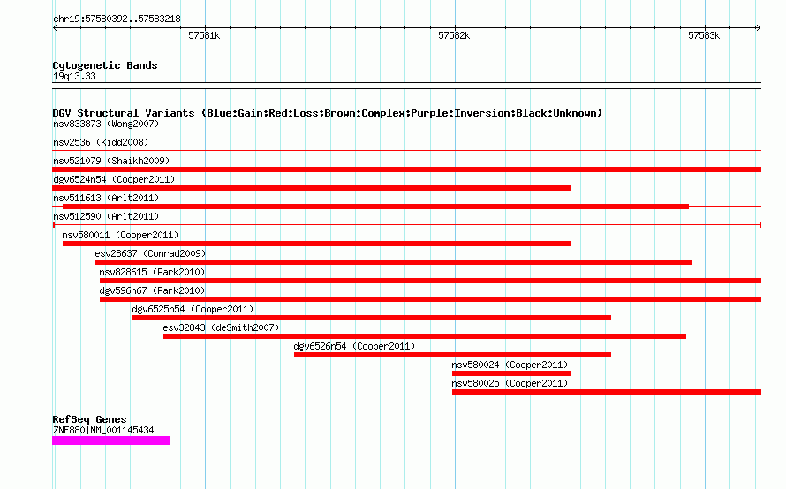Select the Cytogenetic Bands track title

105,65
